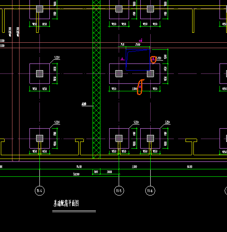Pick the 2000 dimension text beside 800
The image size is (227, 232).
coord(109,172)
